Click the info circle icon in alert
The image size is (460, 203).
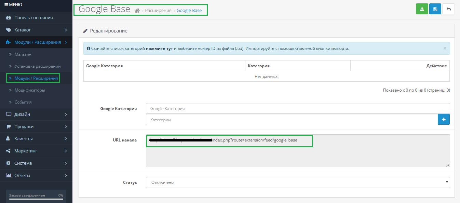point(89,49)
